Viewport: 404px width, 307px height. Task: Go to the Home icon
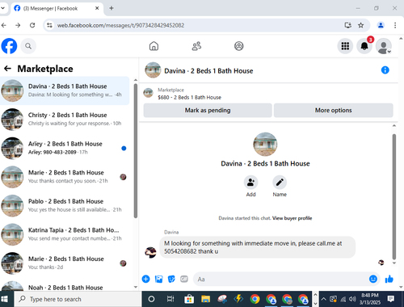point(154,46)
